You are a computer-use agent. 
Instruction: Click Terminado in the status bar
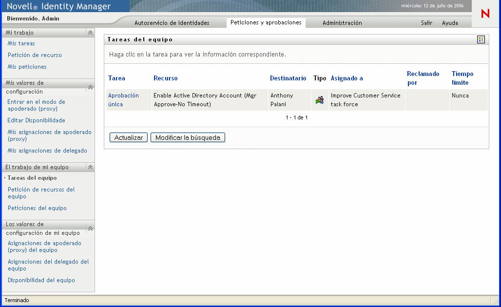(x=17, y=300)
